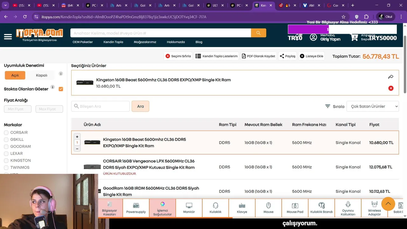
Task: Go to the Powersupply category
Action: 136,208
